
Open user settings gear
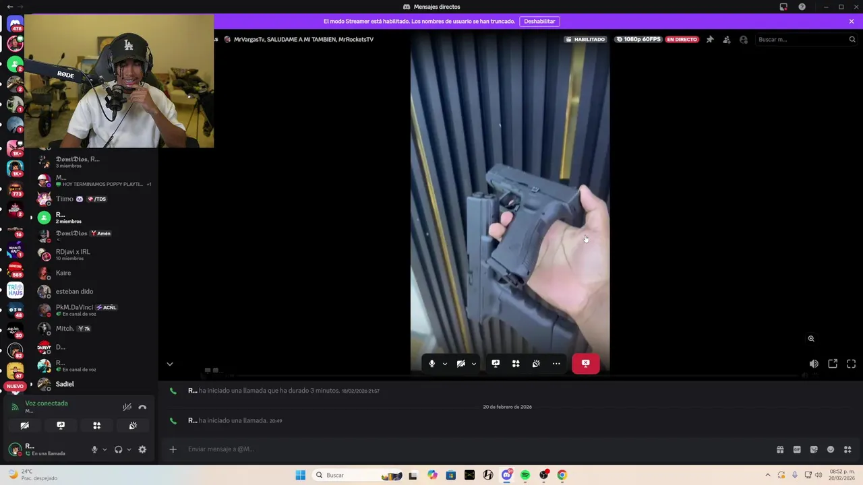[x=142, y=450]
